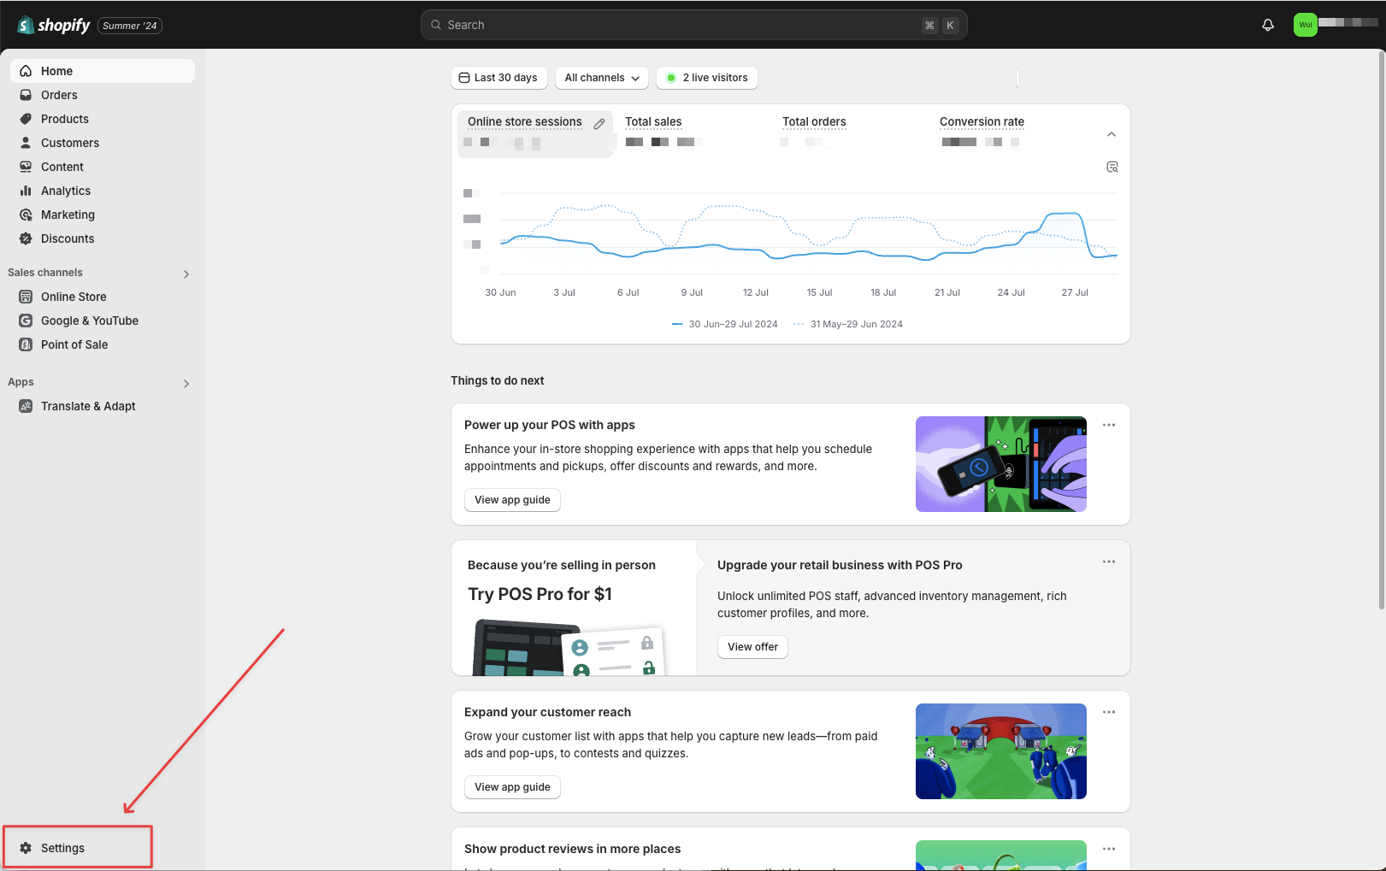Click the Last 30 days date button
1386x871 pixels.
pos(498,78)
